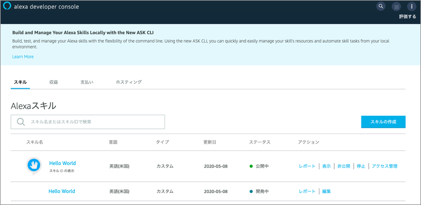Open the ホスティング tab
The image size is (421, 205).
[x=128, y=82]
